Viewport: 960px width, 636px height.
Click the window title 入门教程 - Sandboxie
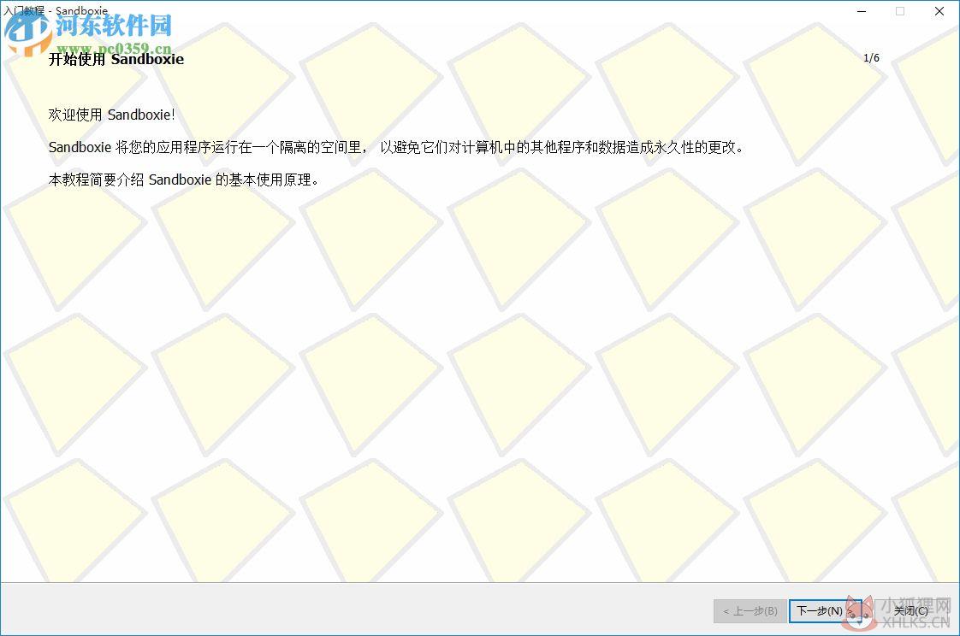click(56, 10)
